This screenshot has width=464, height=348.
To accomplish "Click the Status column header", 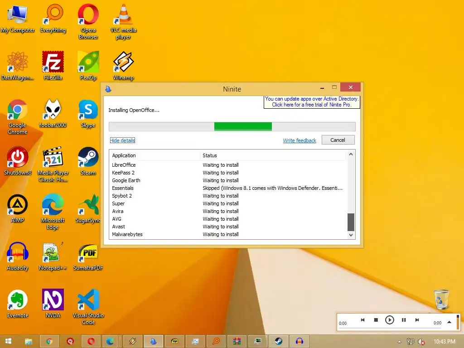I will (273, 155).
